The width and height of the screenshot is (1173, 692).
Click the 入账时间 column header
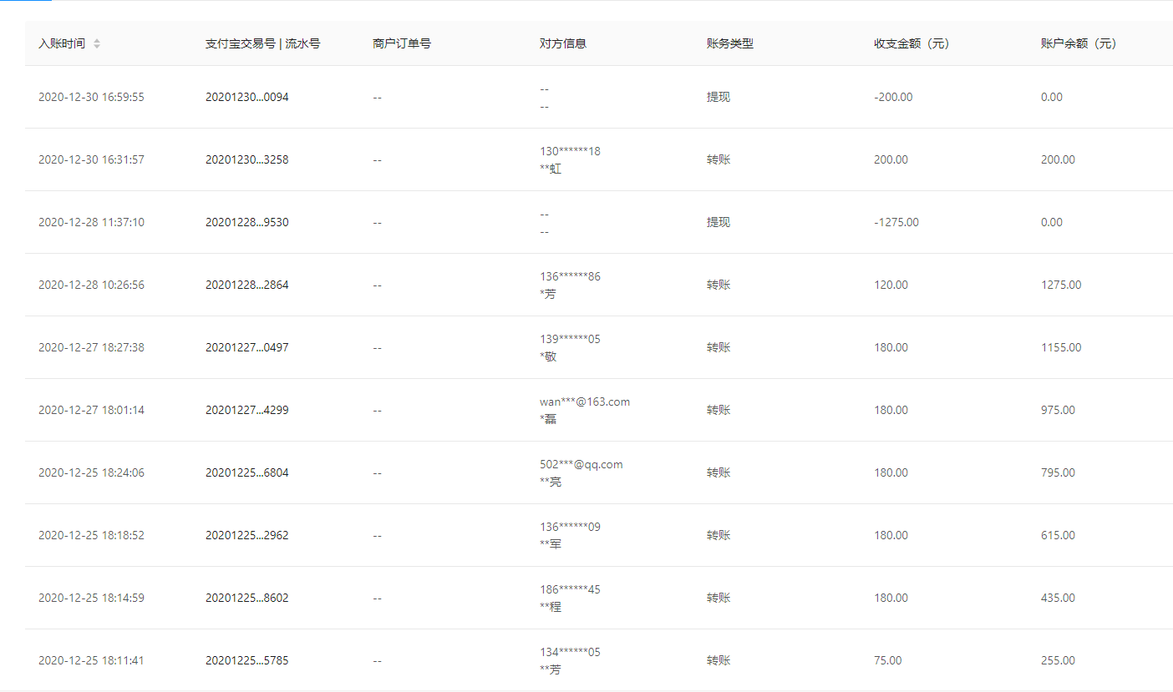tap(62, 43)
